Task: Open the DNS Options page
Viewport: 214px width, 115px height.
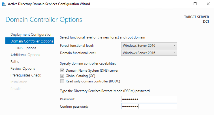Action: [x=26, y=48]
